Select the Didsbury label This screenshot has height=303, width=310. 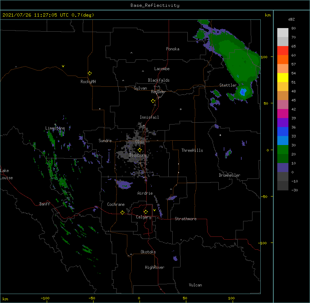(138, 155)
